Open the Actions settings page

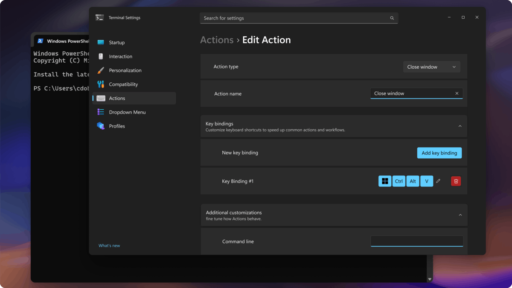coord(117,98)
